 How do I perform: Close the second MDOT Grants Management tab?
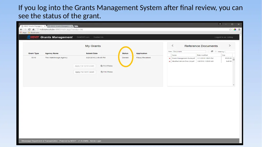[72, 26]
